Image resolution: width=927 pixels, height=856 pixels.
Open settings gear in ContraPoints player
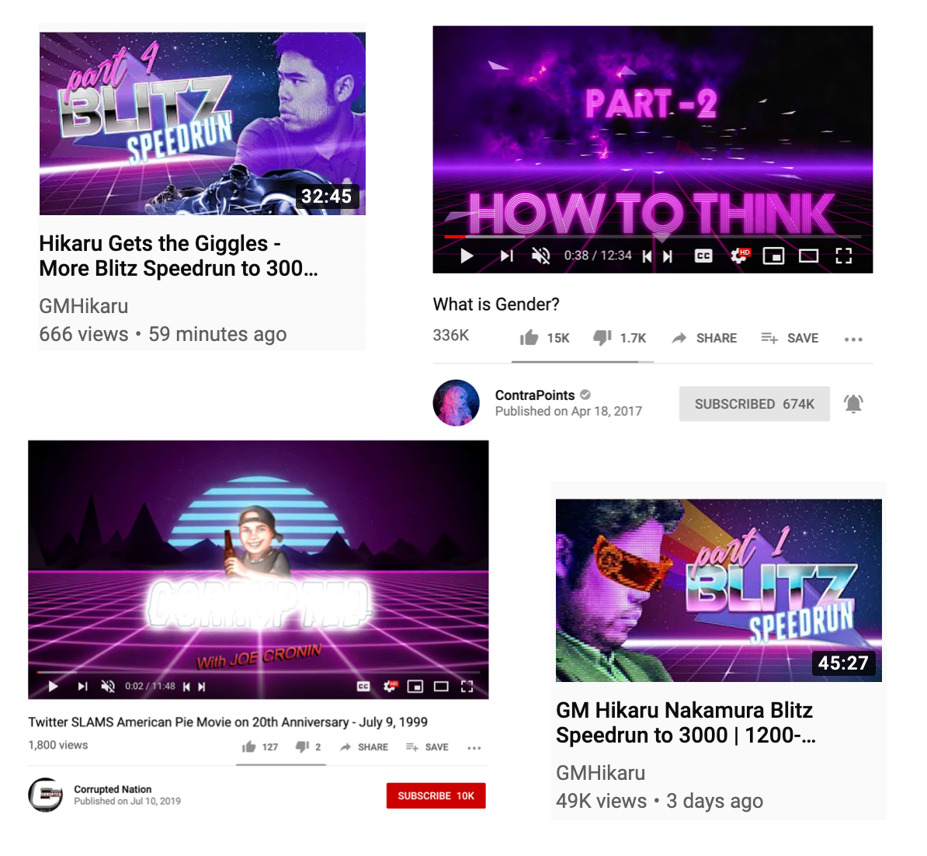pos(739,256)
